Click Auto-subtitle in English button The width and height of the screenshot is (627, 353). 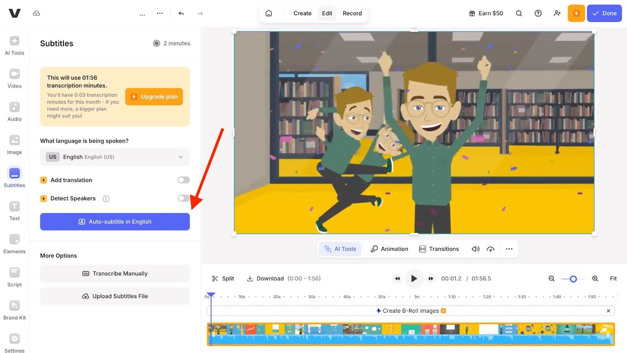click(115, 222)
